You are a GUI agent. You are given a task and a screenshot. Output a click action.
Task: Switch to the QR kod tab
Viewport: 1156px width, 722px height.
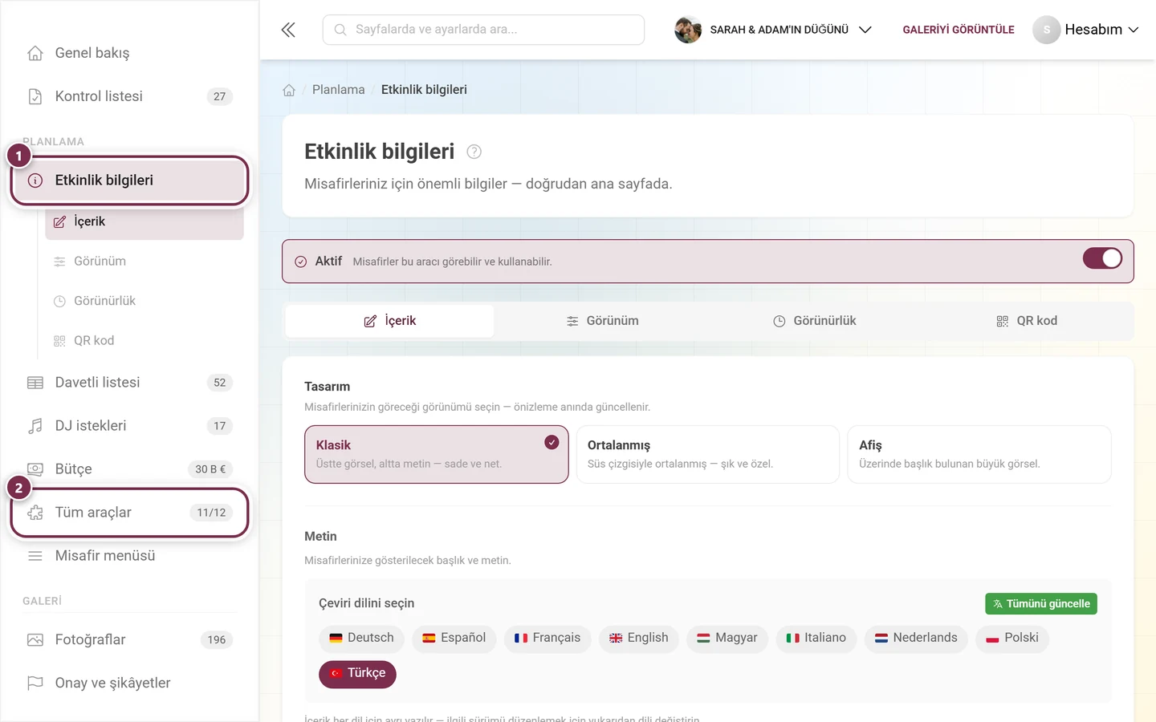point(1027,321)
